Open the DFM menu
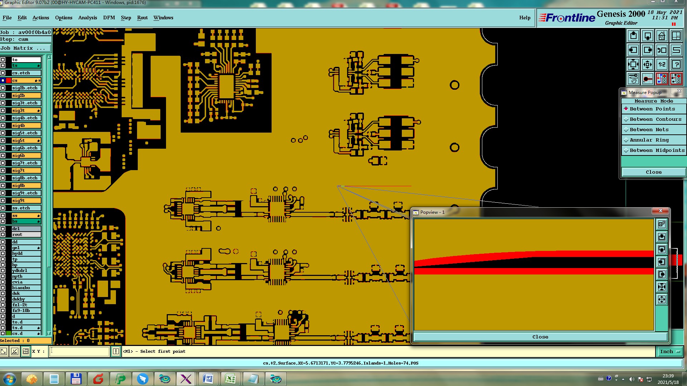Image resolution: width=687 pixels, height=386 pixels. tap(109, 18)
